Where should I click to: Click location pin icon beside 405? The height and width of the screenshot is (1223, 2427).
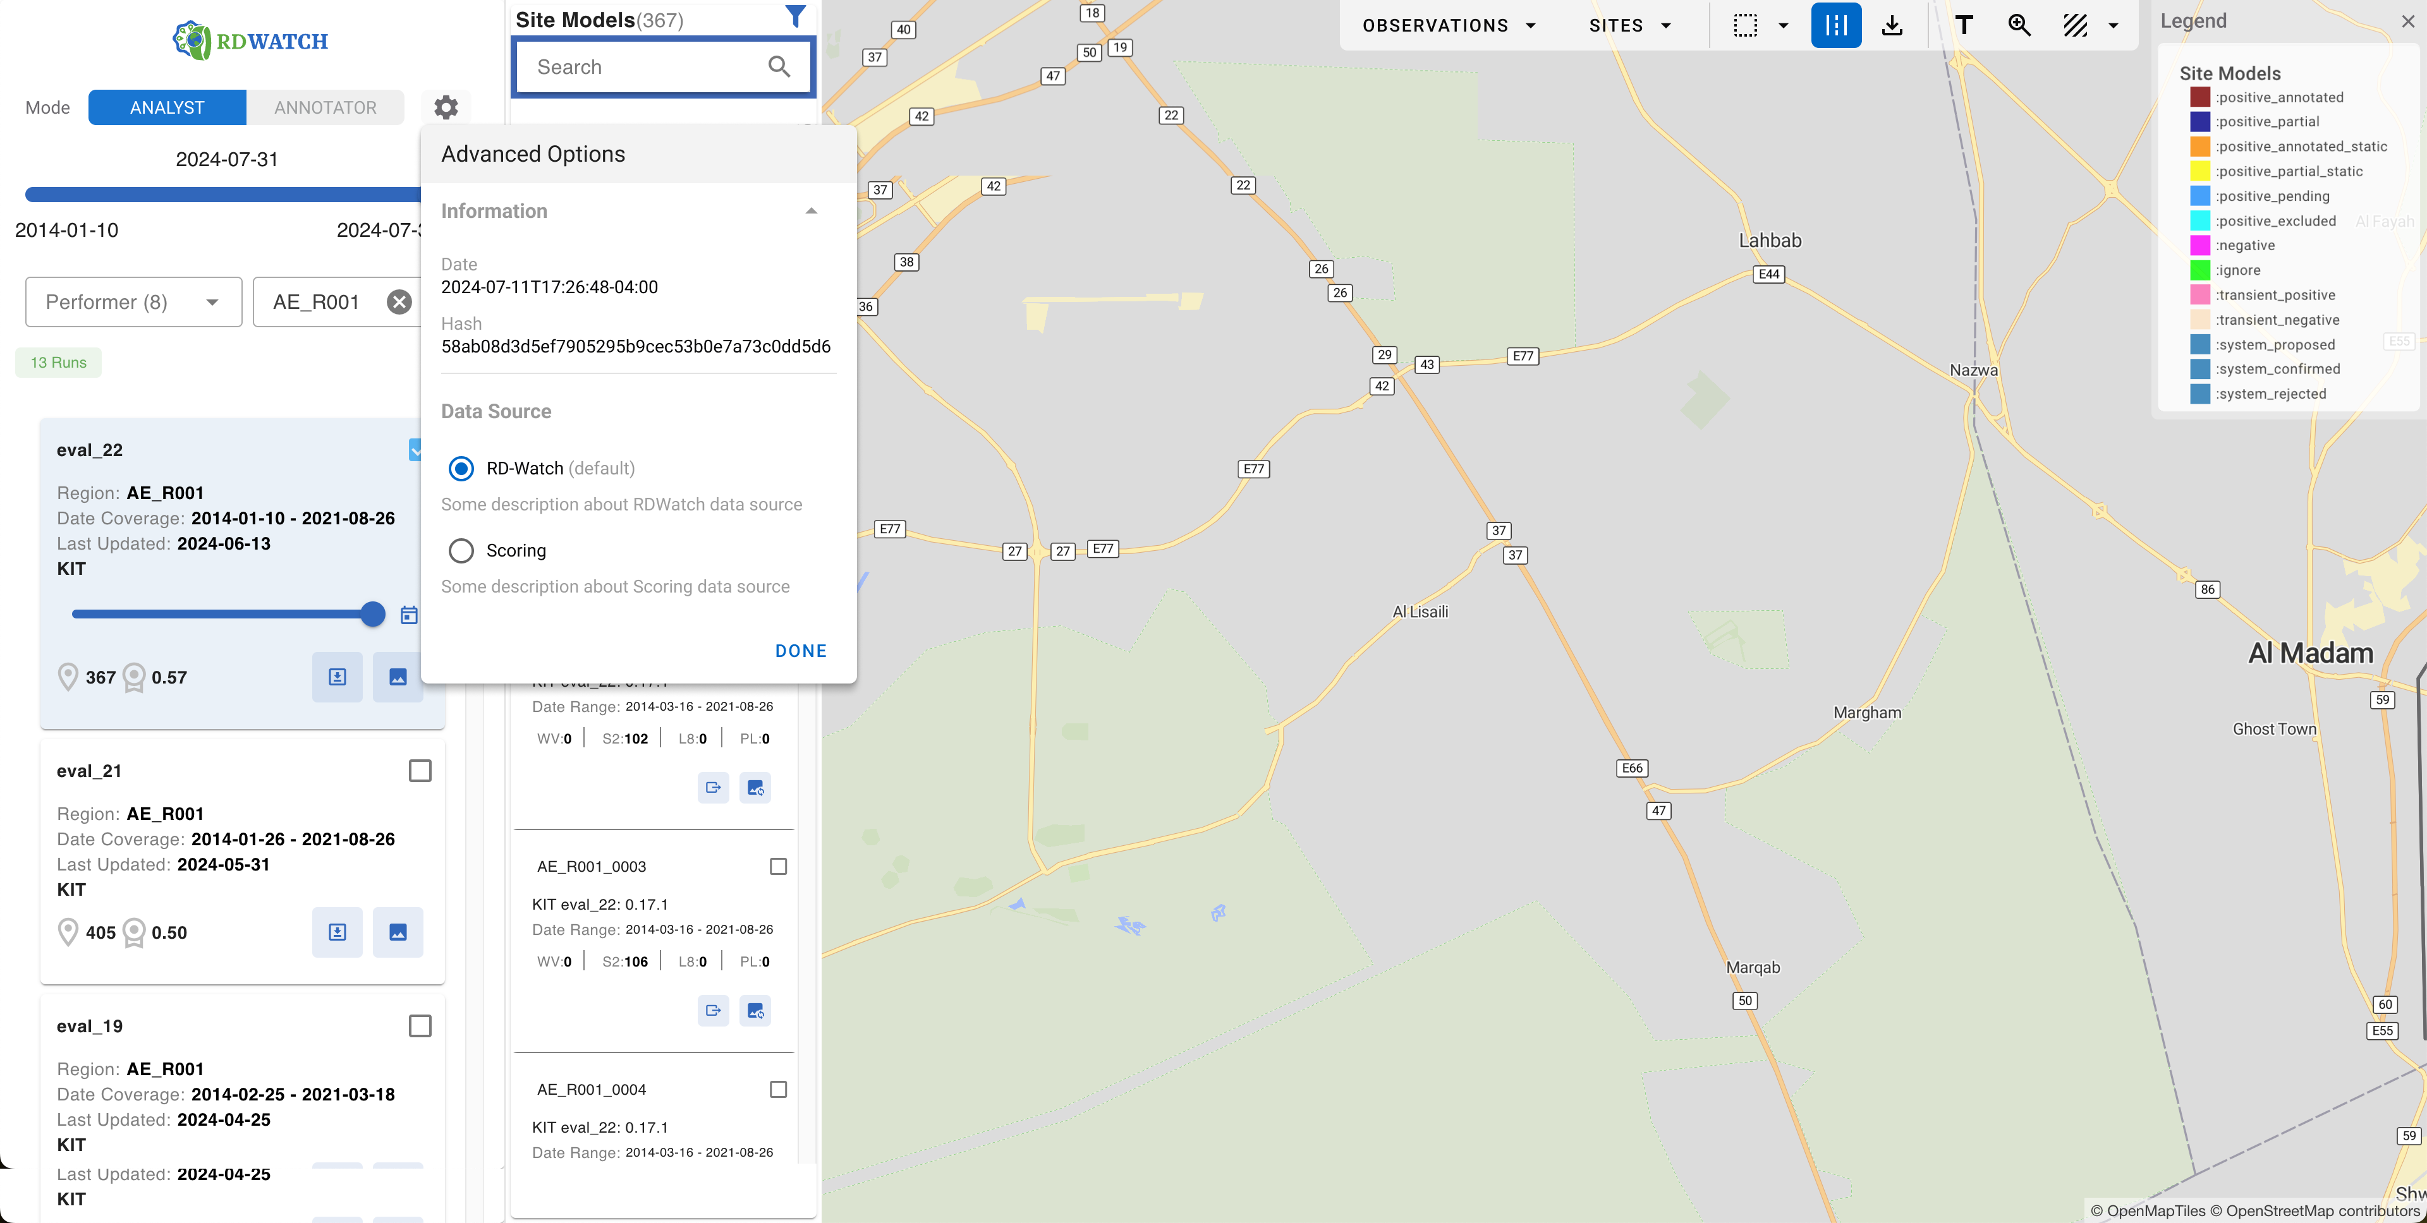tap(68, 932)
